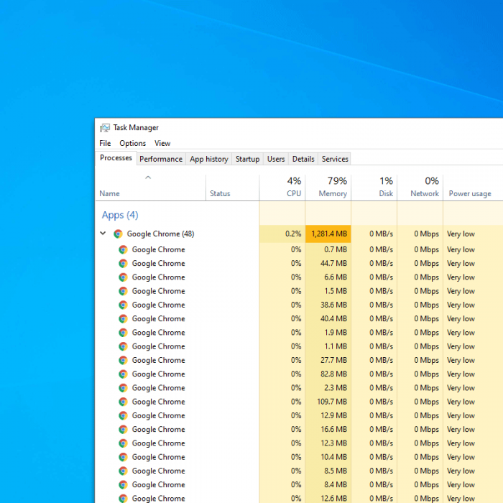
Task: Sort processes by CPU column header
Action: pyautogui.click(x=282, y=187)
